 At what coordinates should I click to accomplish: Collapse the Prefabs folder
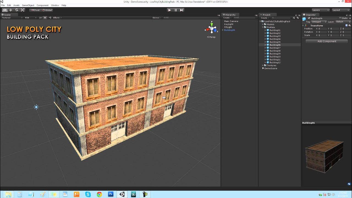[263, 27]
